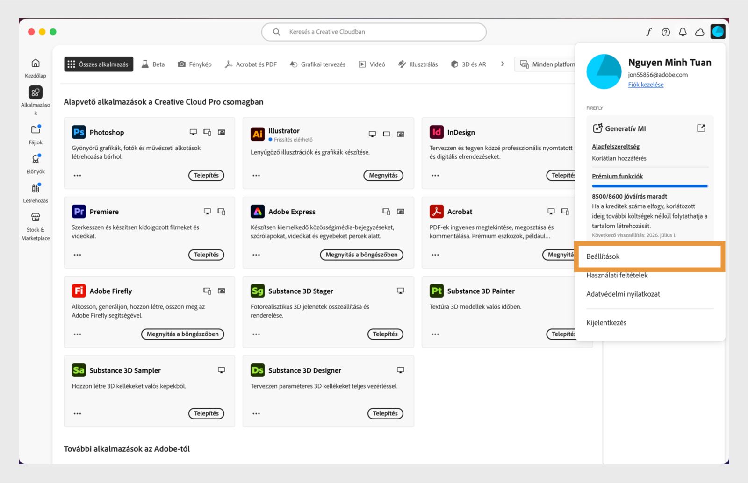This screenshot has height=483, width=748.
Task: Click the Substance 3D Stager icon
Action: point(258,291)
